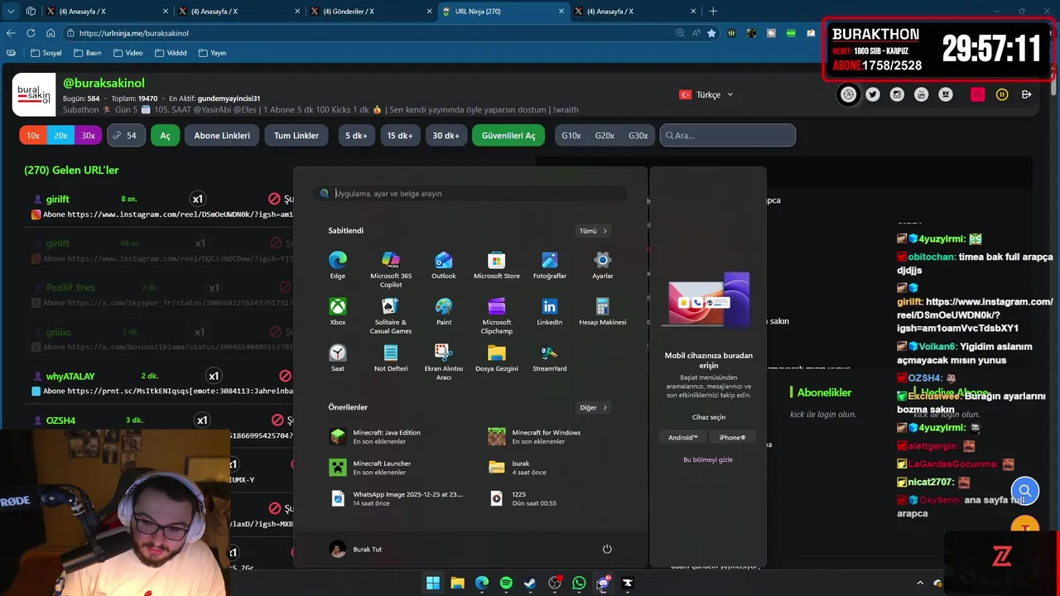Open Hesap Makinesi calculator
The height and width of the screenshot is (596, 1060).
click(603, 312)
